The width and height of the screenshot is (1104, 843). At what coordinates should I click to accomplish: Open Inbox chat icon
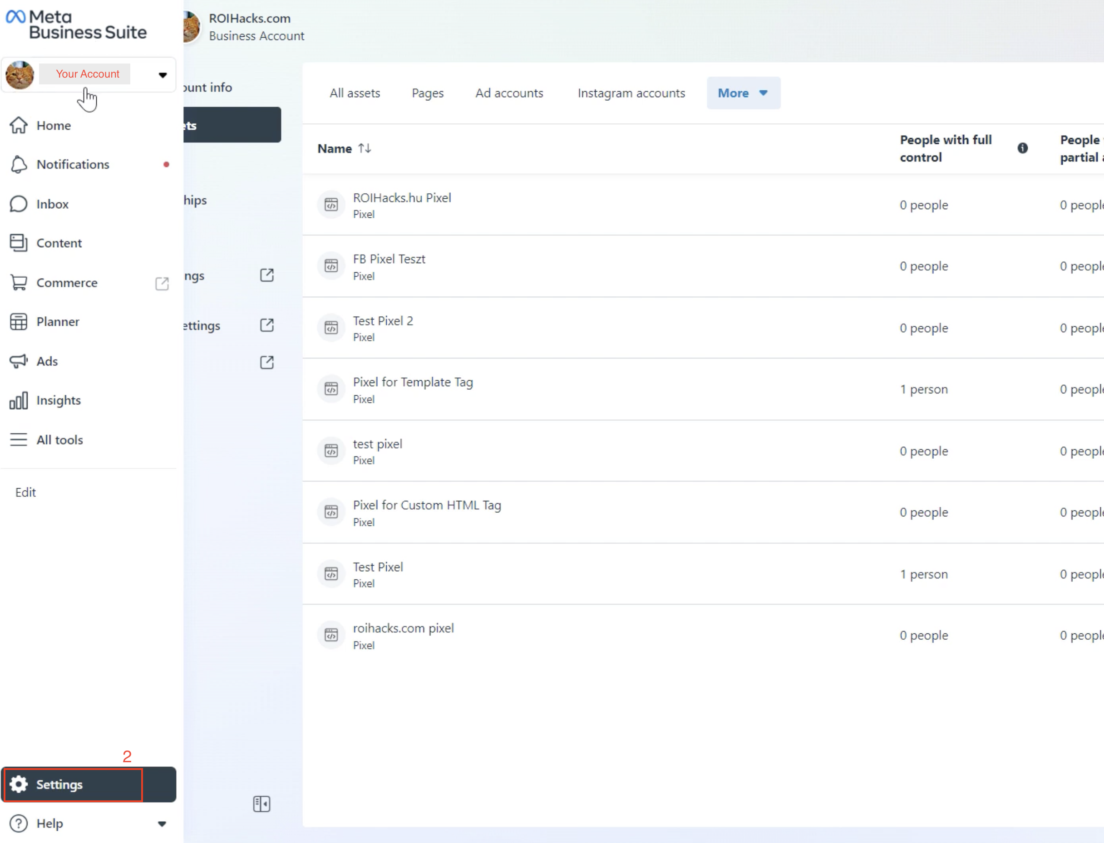point(19,204)
